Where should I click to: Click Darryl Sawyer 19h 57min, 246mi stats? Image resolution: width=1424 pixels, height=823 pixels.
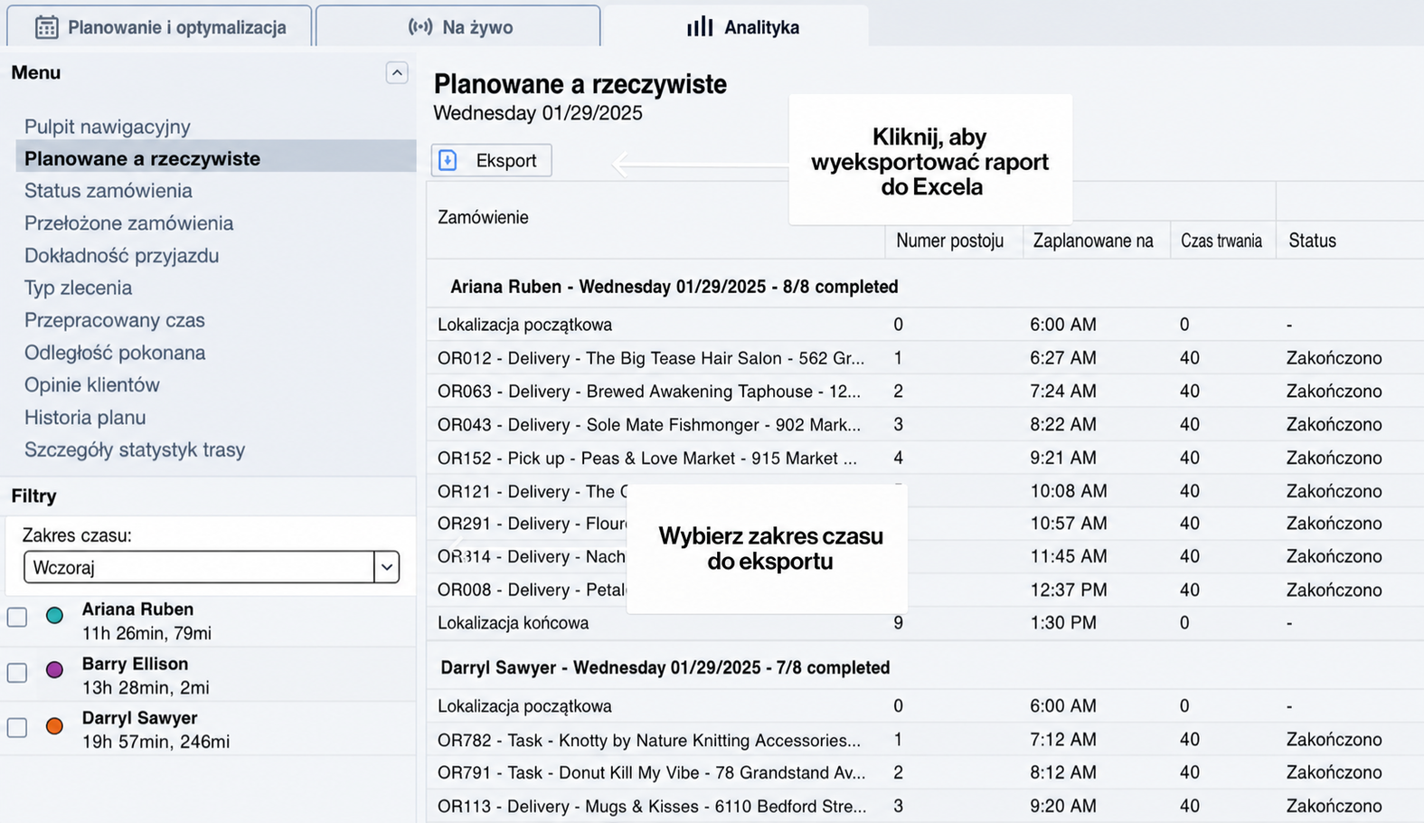click(156, 742)
